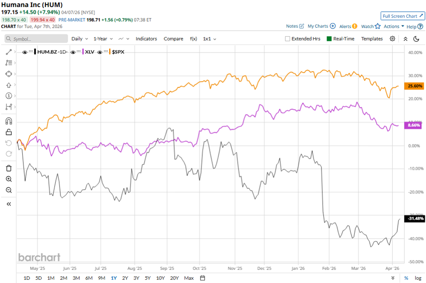The image size is (426, 283).
Task: Open the Actions dropdown menu
Action: coord(393,26)
